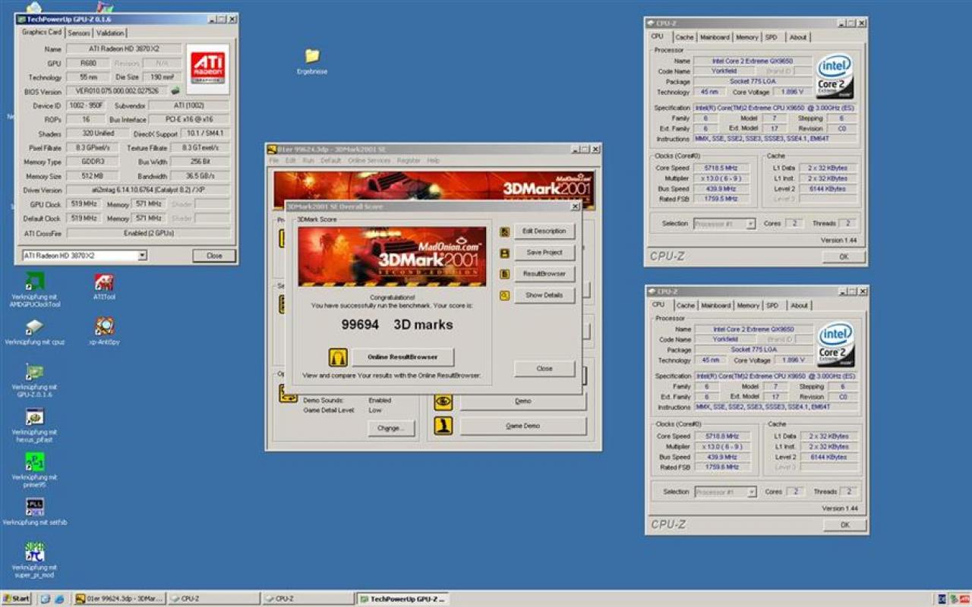This screenshot has height=607, width=972.
Task: Click the Save Project floppy icon
Action: [x=505, y=253]
